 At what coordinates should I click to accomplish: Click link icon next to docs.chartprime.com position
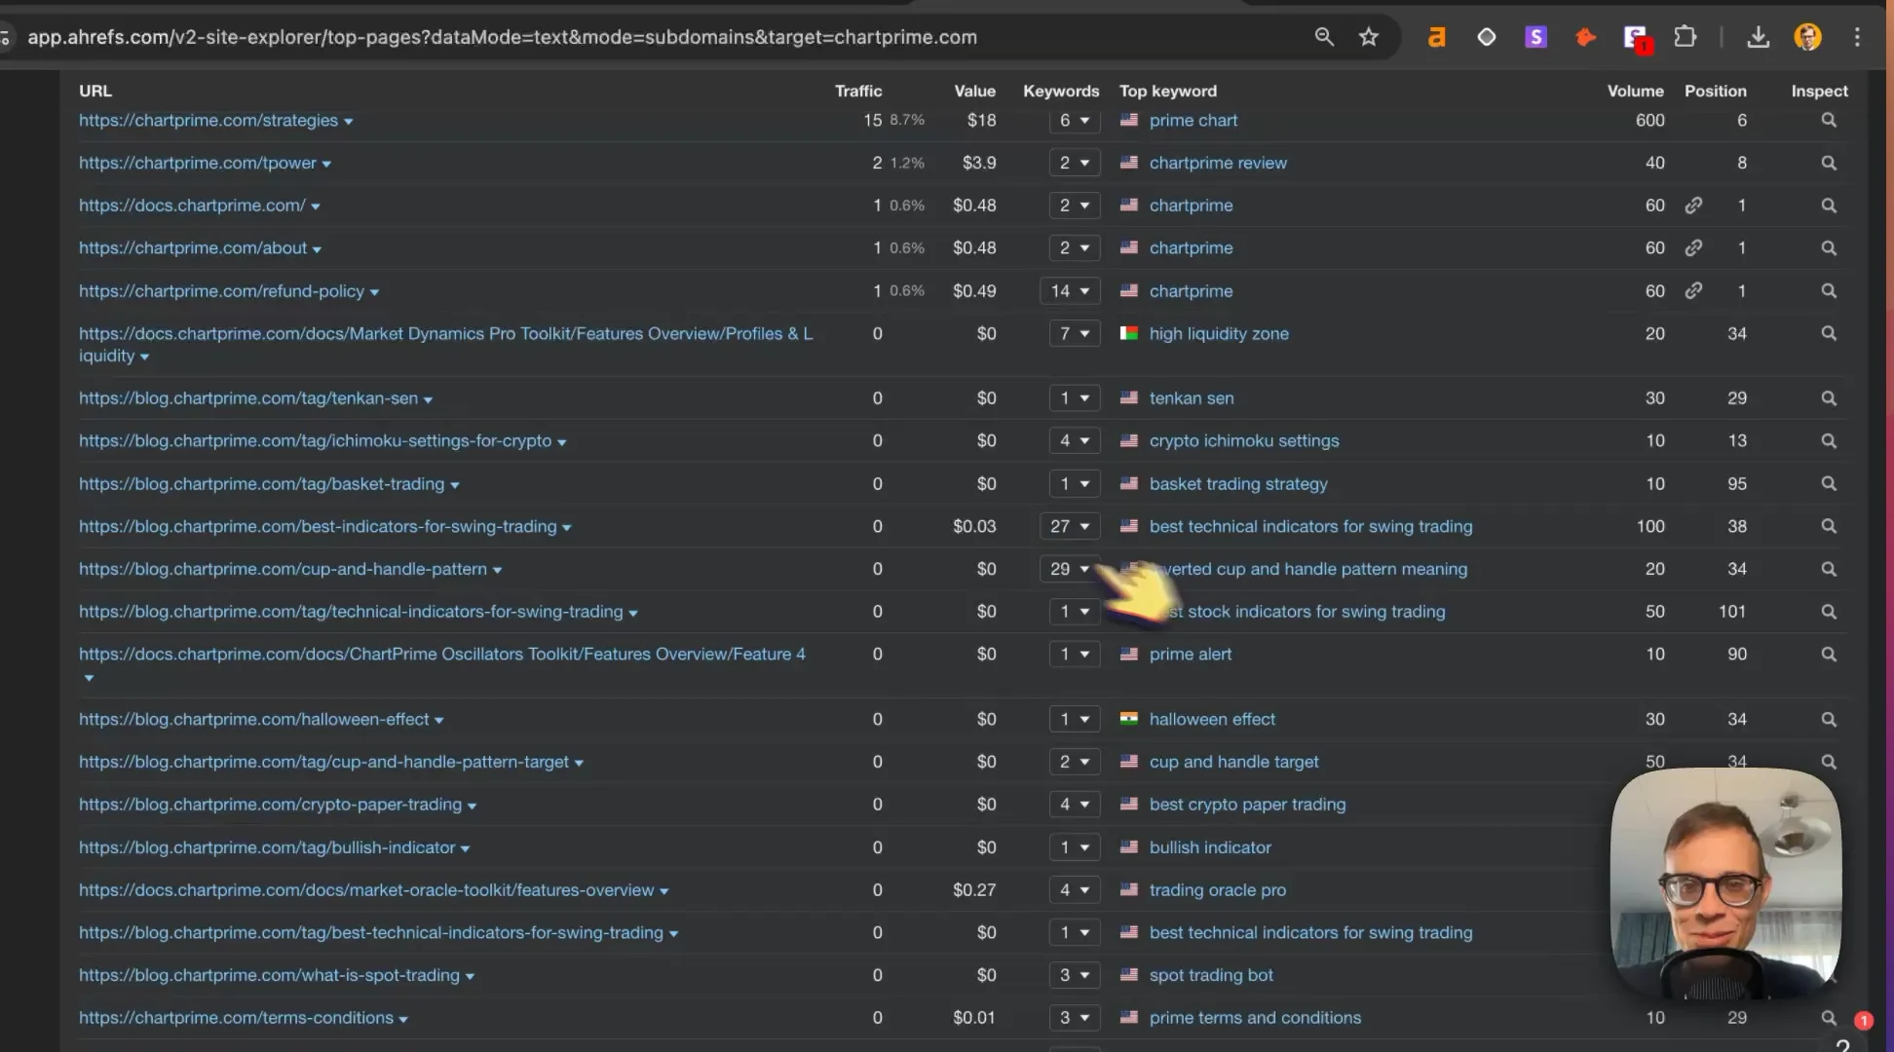1694,206
